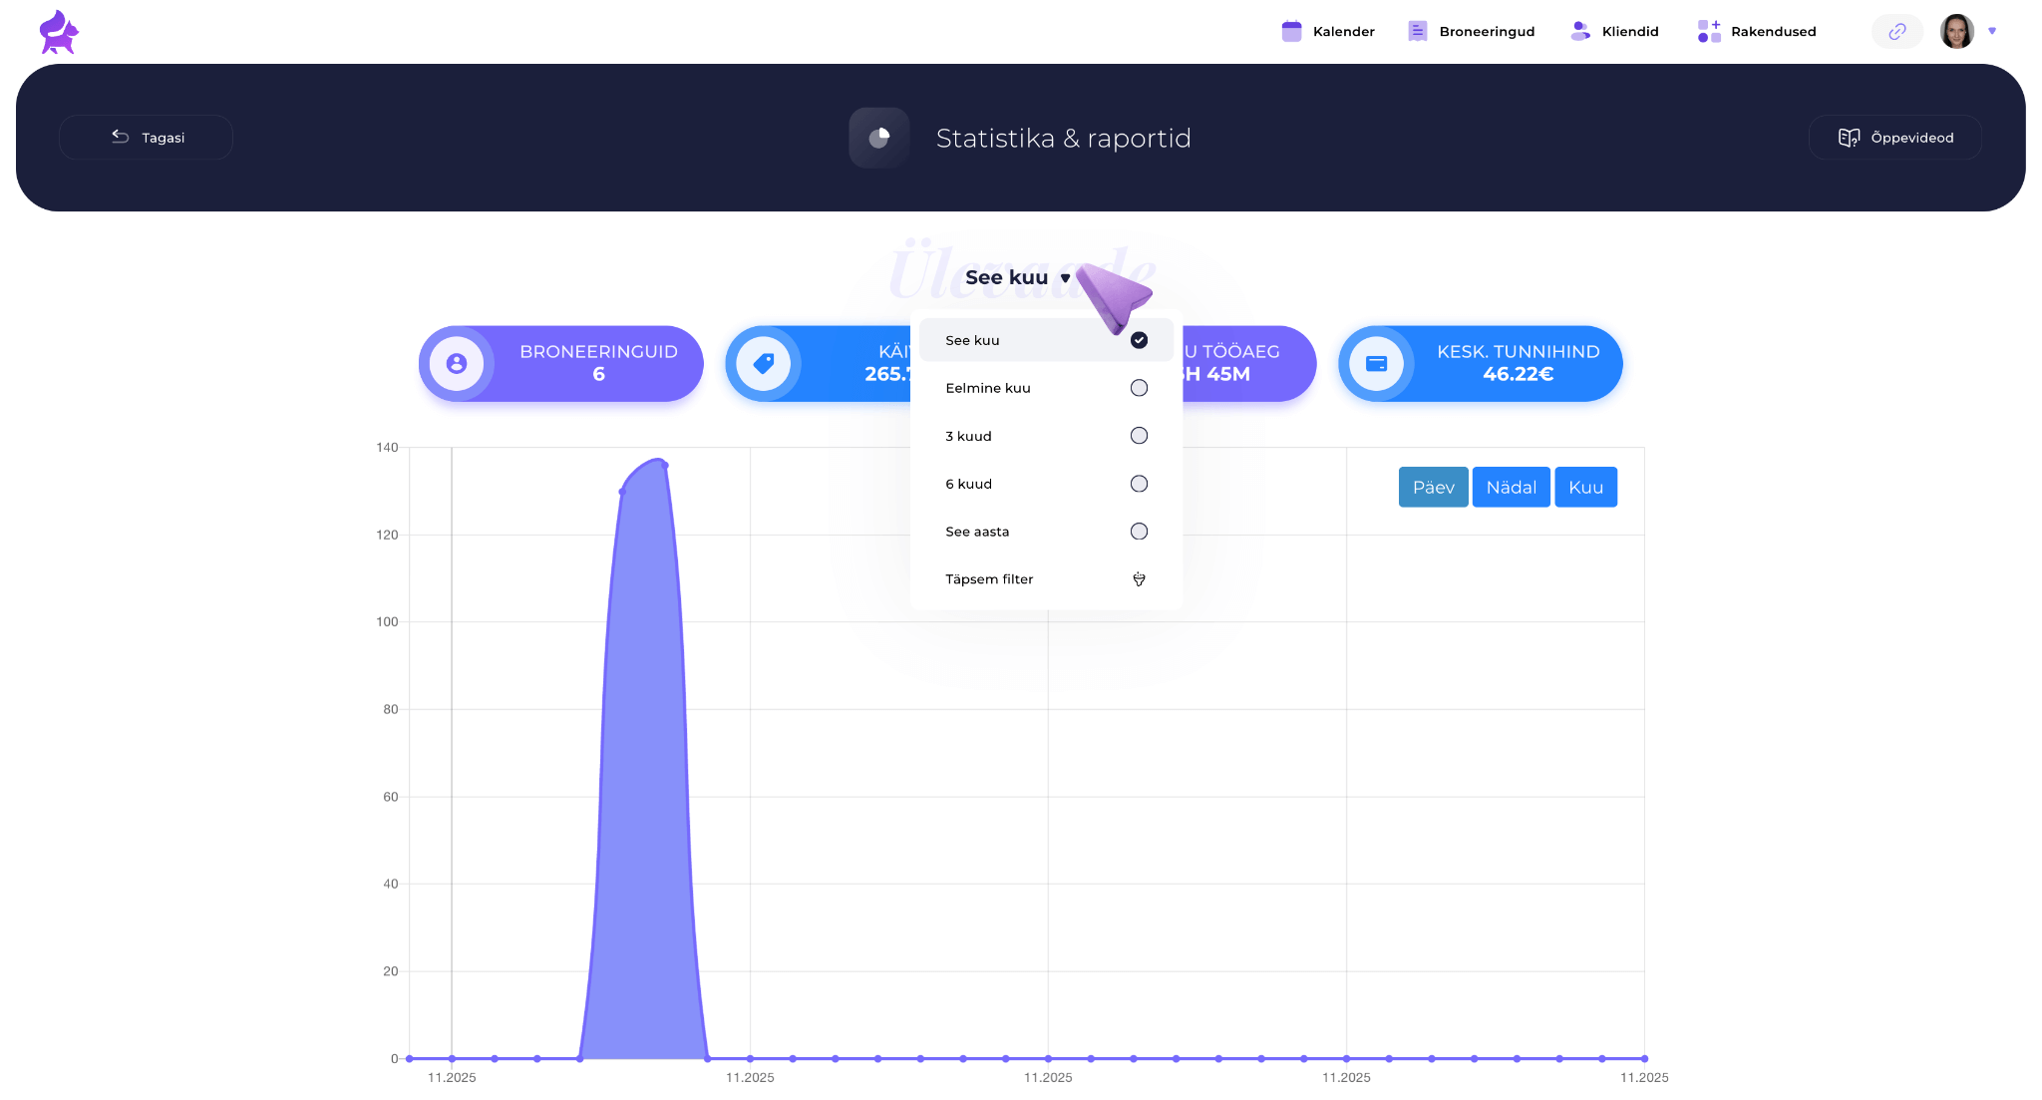2042x1100 pixels.
Task: Switch chart to Nädal view
Action: click(1511, 488)
